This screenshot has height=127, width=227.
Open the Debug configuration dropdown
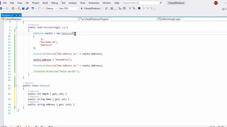51,8
